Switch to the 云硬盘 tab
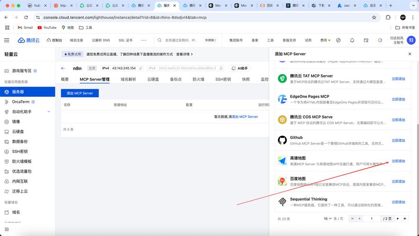This screenshot has width=419, height=236. pos(153,79)
